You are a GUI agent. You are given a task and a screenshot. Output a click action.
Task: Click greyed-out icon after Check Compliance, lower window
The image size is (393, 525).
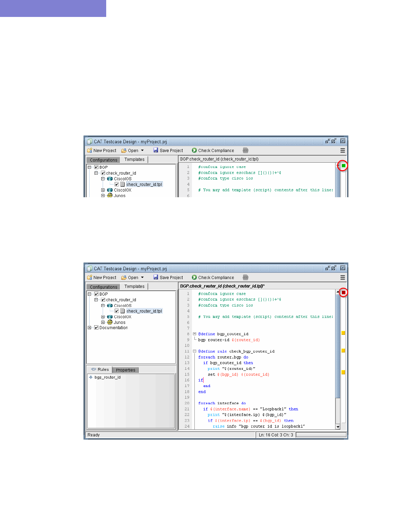tap(246, 278)
